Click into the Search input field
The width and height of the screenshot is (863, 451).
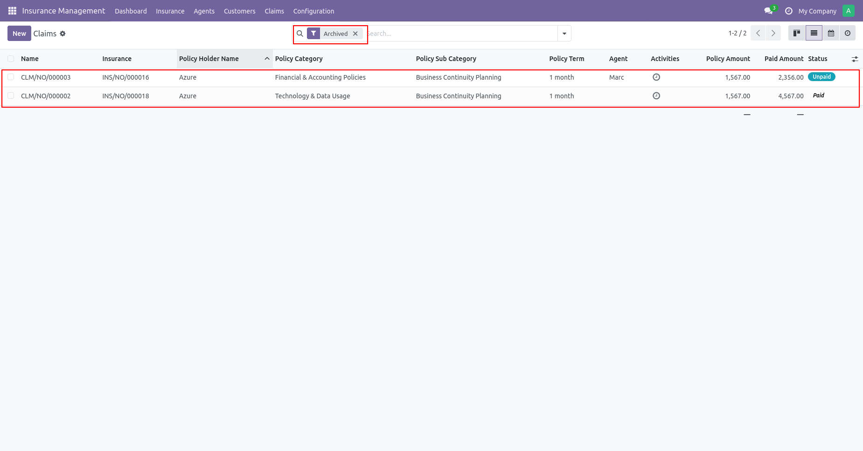tap(461, 34)
